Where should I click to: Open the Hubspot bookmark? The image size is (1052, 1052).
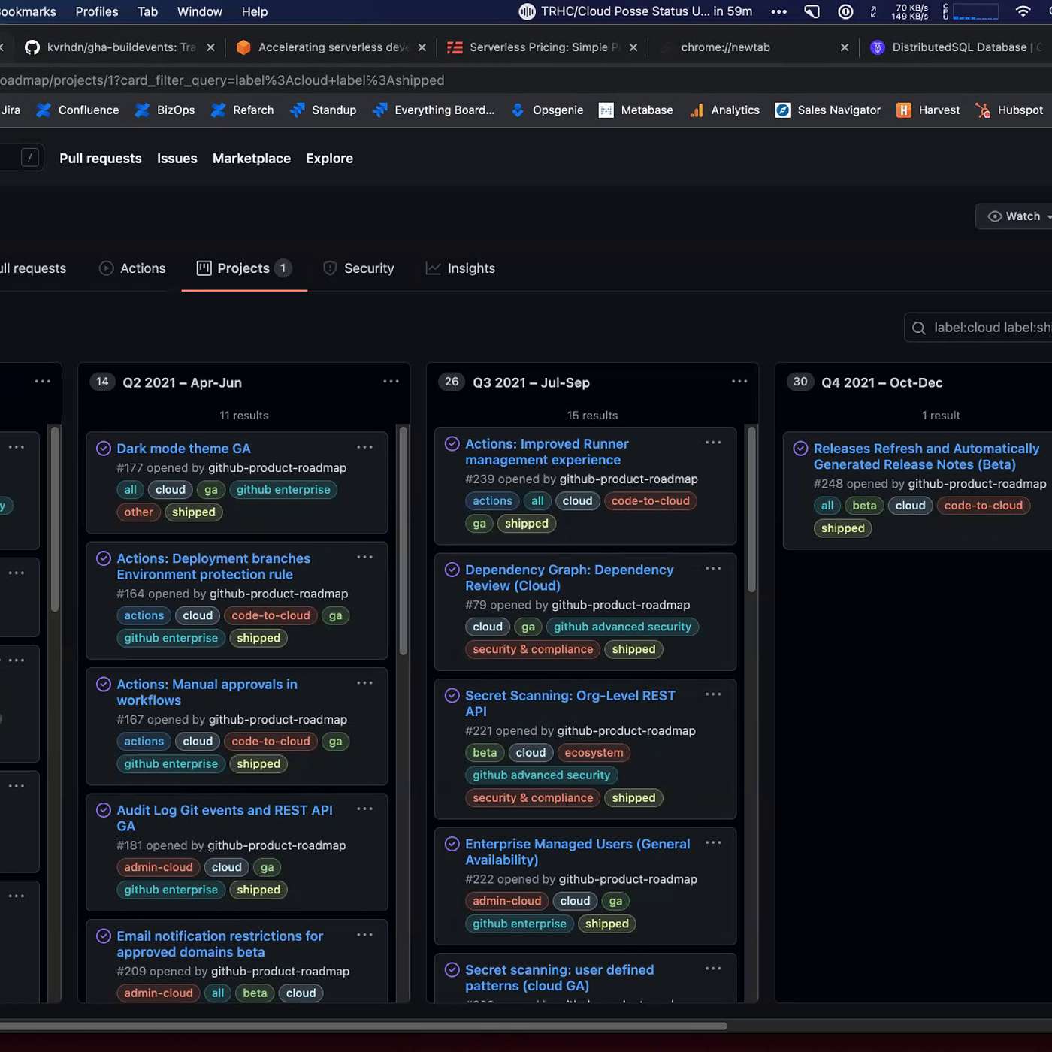click(x=1009, y=110)
